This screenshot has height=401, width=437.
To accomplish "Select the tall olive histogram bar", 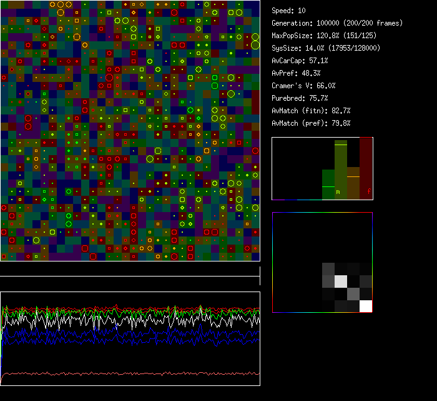I will tap(341, 170).
